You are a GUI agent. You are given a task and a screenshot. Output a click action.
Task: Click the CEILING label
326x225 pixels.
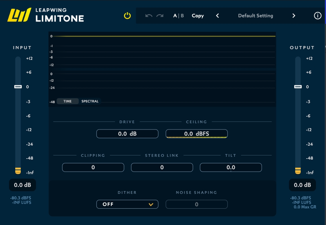pos(196,122)
